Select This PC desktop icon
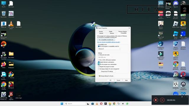 click(x=4, y=4)
